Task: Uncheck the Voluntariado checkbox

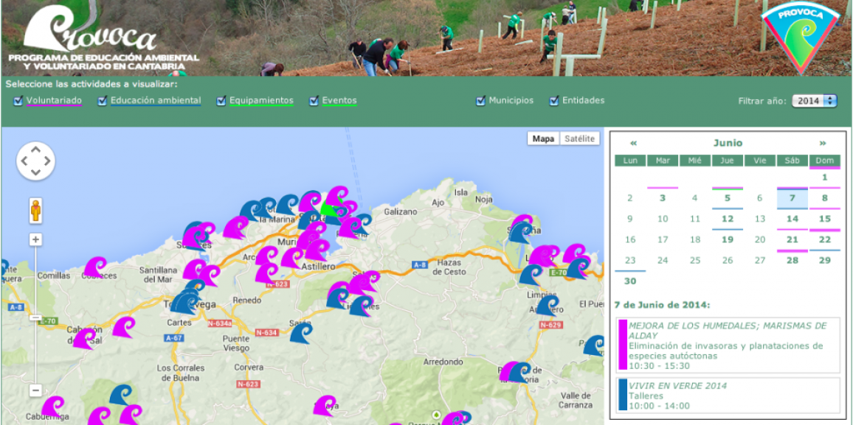Action: pos(18,101)
